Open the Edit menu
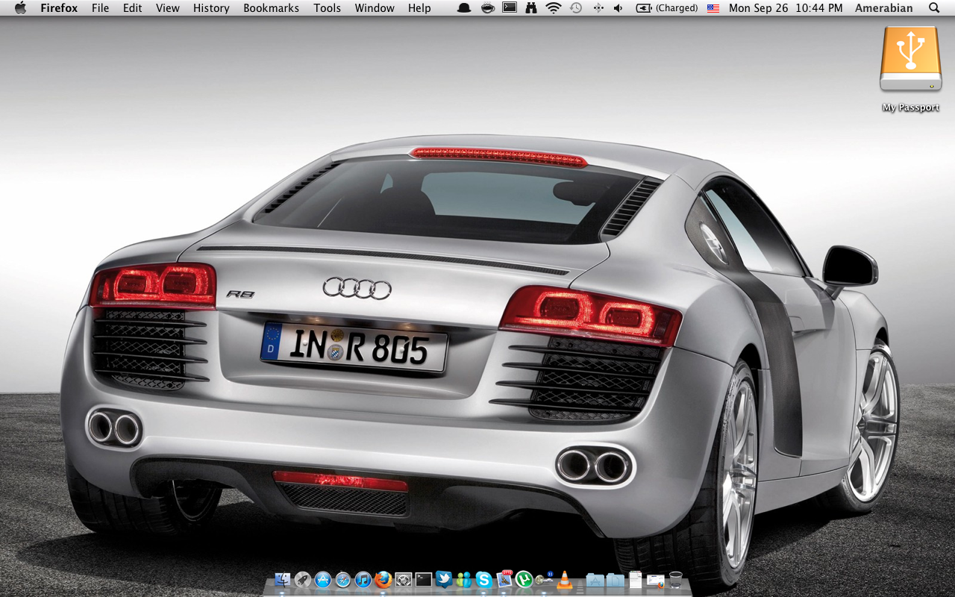955x597 pixels. (133, 8)
